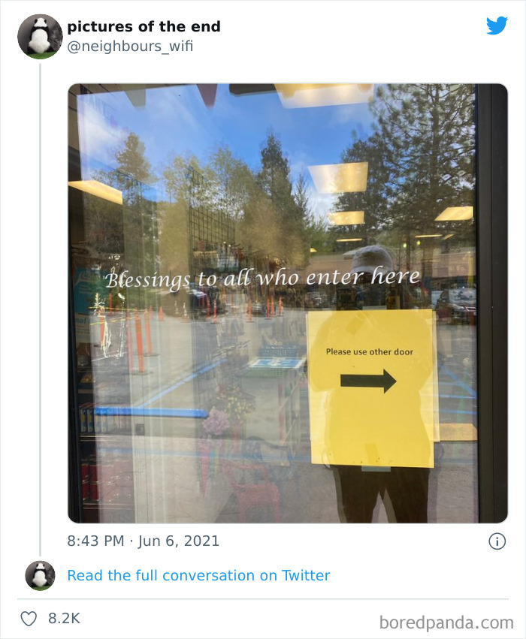
Task: Read the full conversation on Twitter
Action: click(x=198, y=575)
